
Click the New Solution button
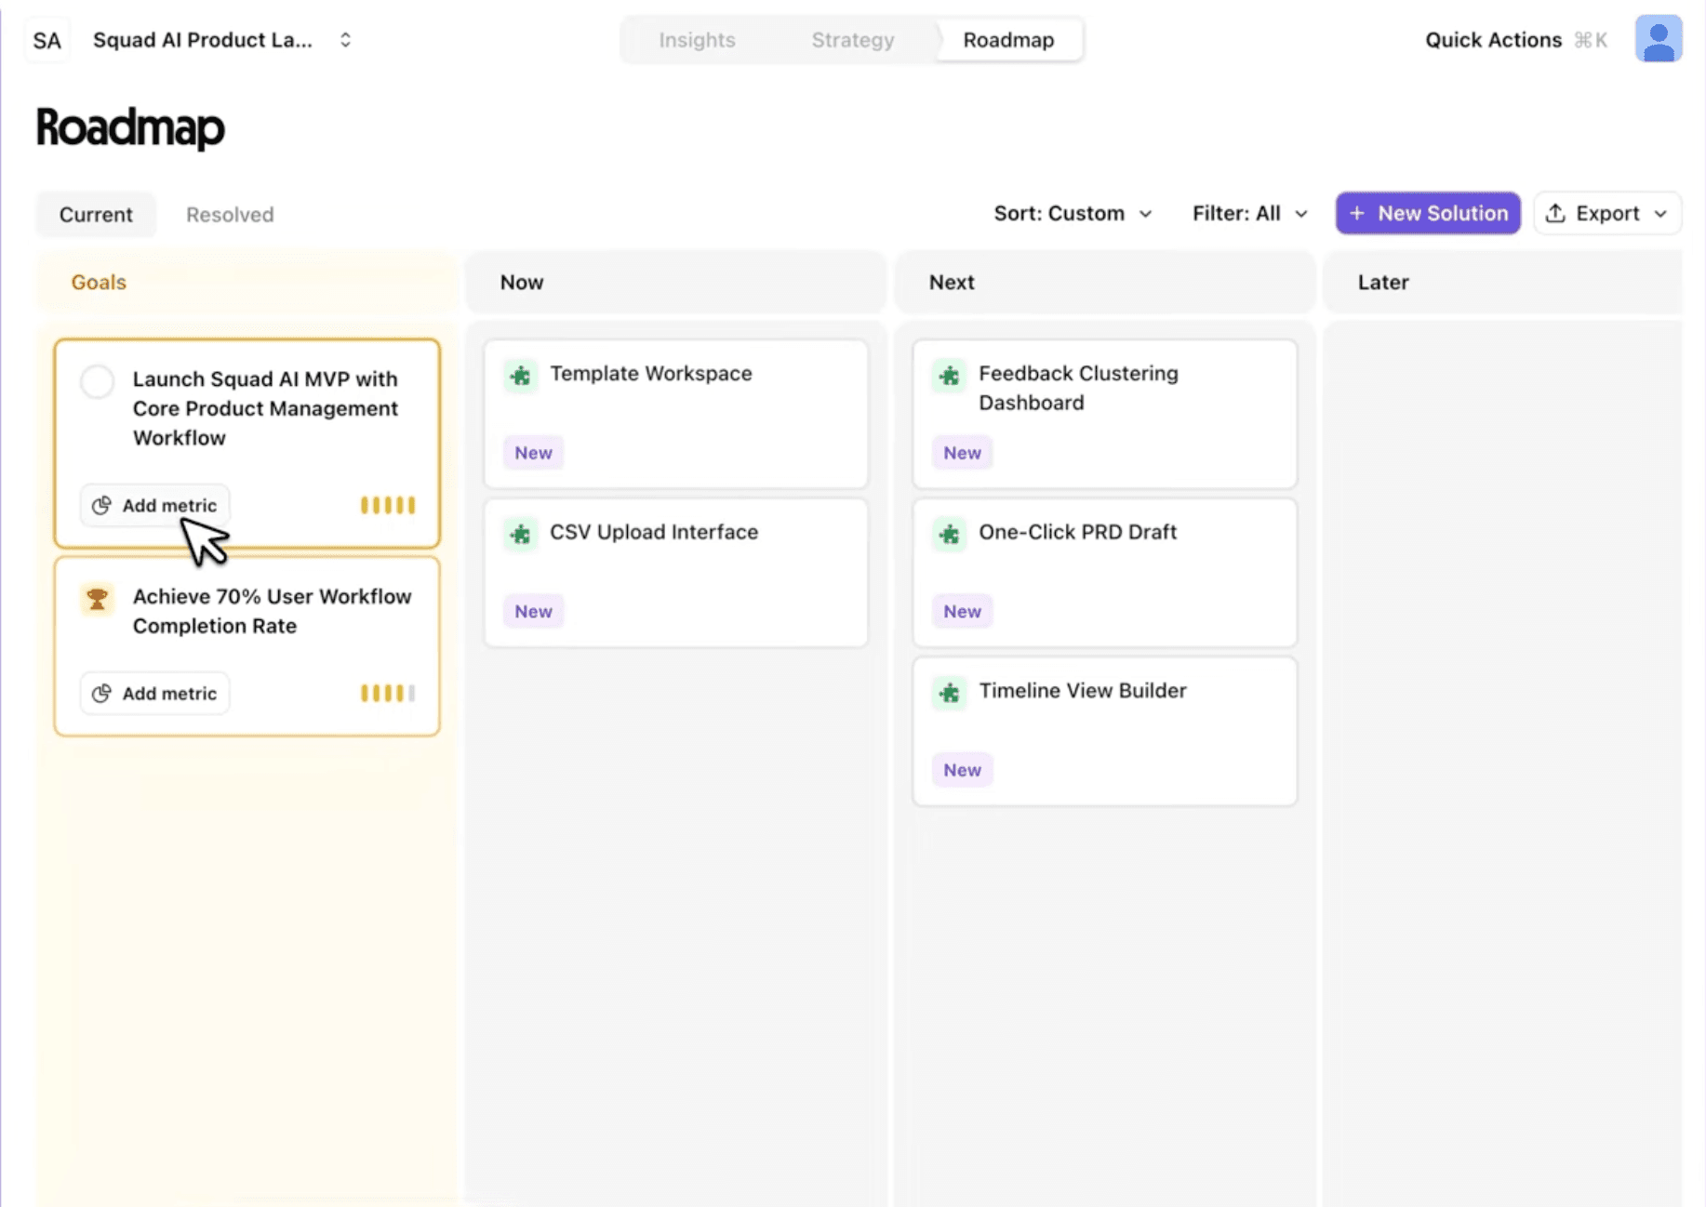[x=1428, y=213]
